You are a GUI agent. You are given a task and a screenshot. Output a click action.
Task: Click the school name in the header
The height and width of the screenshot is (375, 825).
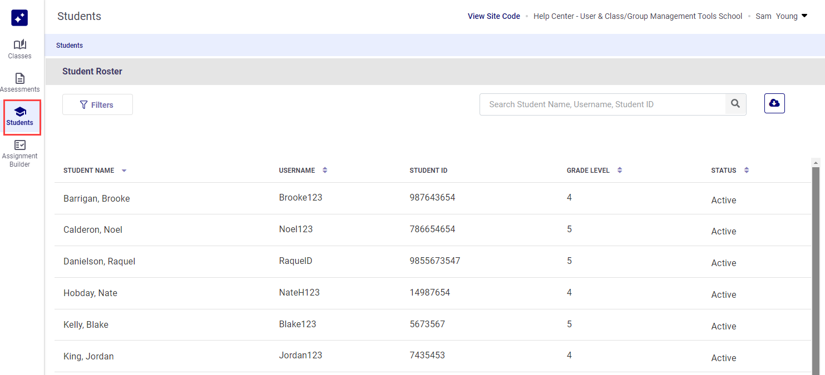coord(638,16)
